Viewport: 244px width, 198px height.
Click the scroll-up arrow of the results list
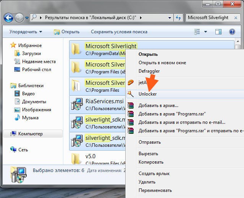(x=238, y=41)
